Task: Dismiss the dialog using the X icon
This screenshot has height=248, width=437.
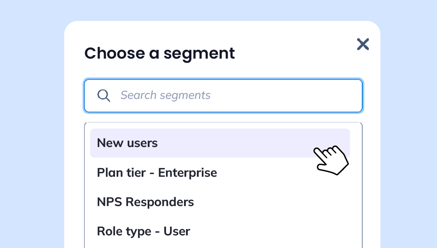Action: [363, 44]
